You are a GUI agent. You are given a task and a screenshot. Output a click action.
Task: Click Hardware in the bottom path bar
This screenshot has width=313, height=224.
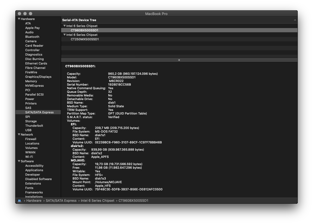[34, 201]
